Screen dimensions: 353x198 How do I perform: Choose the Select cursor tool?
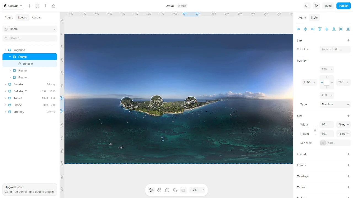tap(151, 190)
